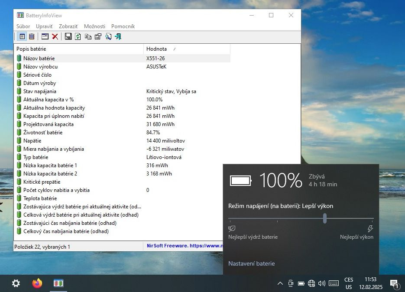Launch Firefox from the taskbar
This screenshot has height=292, width=405.
37,283
